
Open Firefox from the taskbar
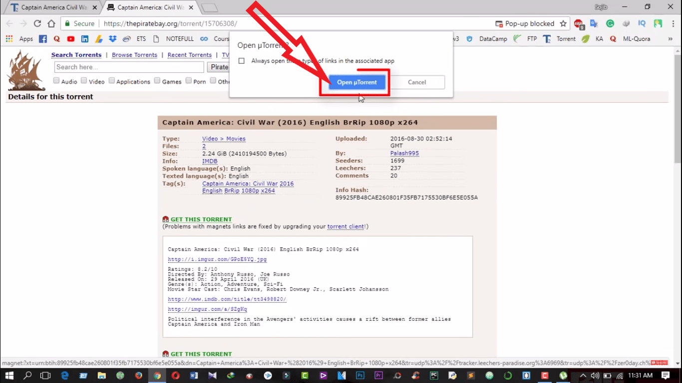point(139,376)
